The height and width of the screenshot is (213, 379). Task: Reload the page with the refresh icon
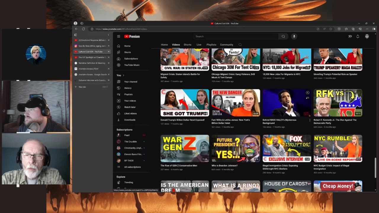click(x=83, y=29)
